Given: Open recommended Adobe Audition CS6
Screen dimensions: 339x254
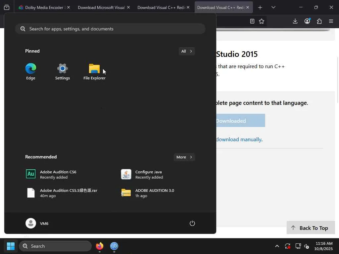Looking at the screenshot, I should [51, 174].
